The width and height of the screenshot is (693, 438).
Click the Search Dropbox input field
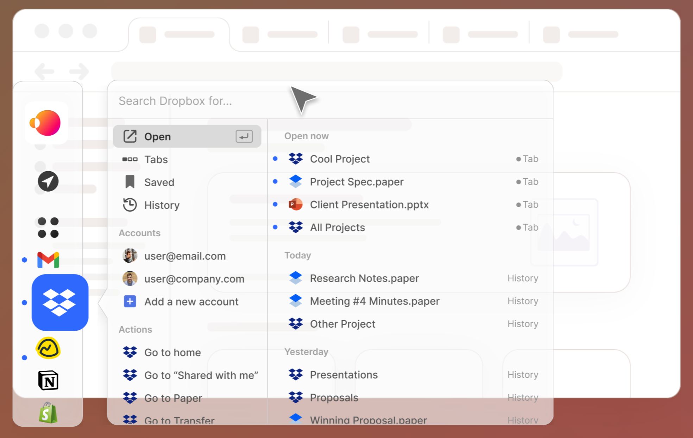tap(246, 101)
